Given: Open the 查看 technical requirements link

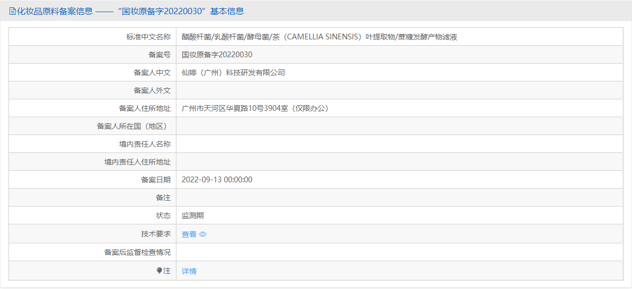Looking at the screenshot, I should pos(189,234).
